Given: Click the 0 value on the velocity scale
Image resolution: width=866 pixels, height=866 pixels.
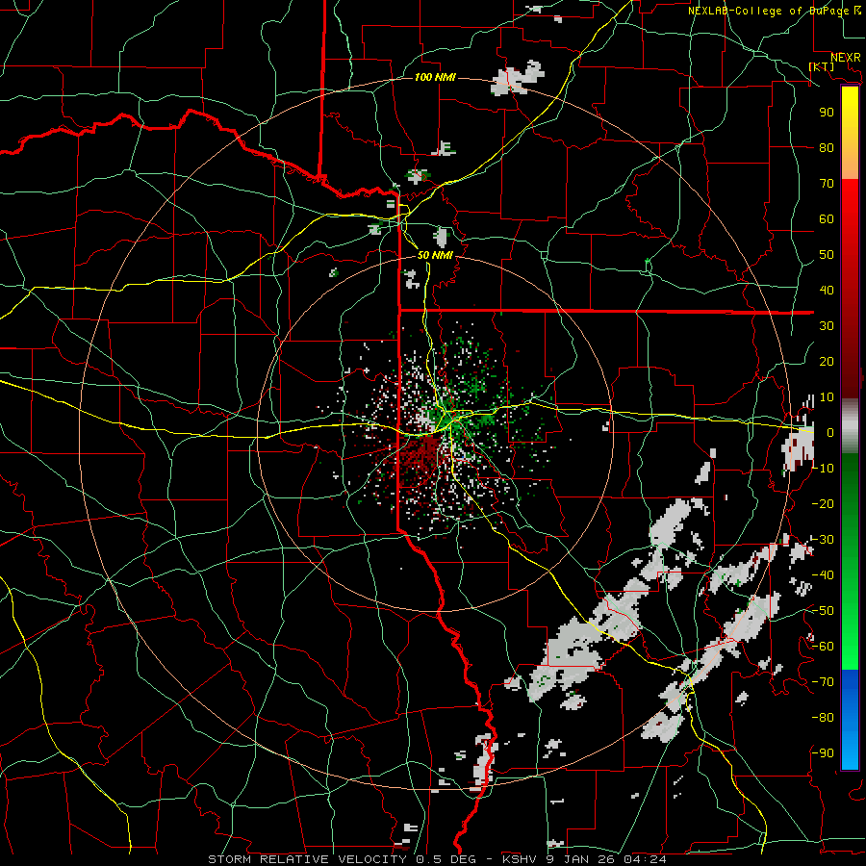Looking at the screenshot, I should [830, 432].
